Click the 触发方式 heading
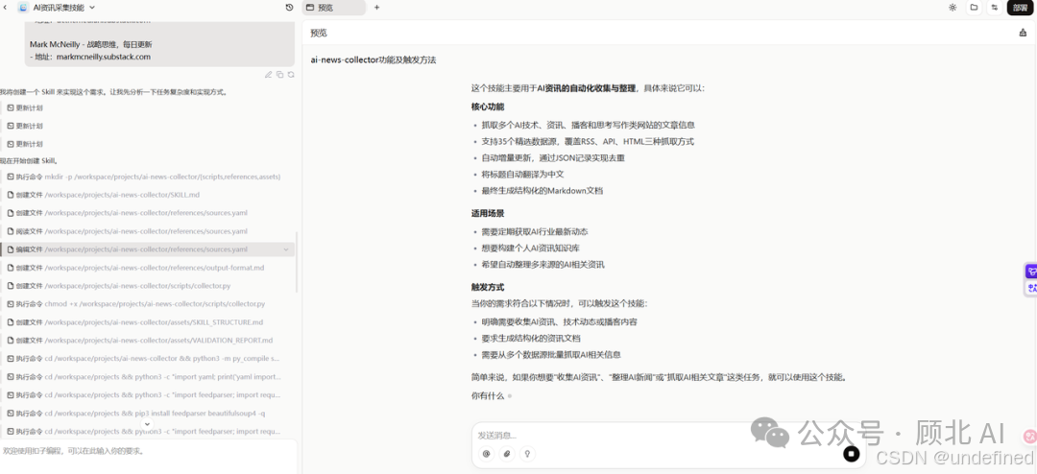The image size is (1037, 474). [488, 288]
